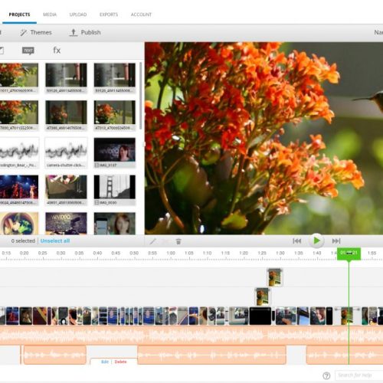Click the Unselect all link
This screenshot has height=383, width=383.
[55, 241]
